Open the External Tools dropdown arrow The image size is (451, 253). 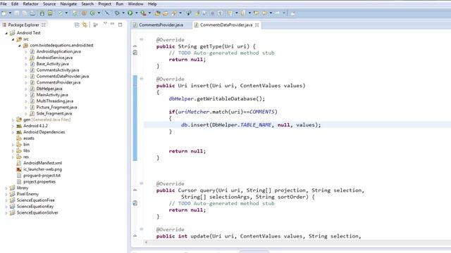click(149, 13)
